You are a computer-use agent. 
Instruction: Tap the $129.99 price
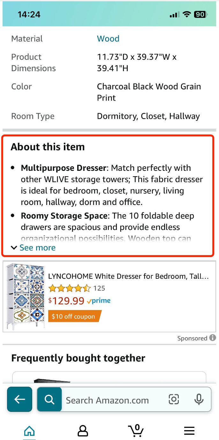(x=66, y=301)
